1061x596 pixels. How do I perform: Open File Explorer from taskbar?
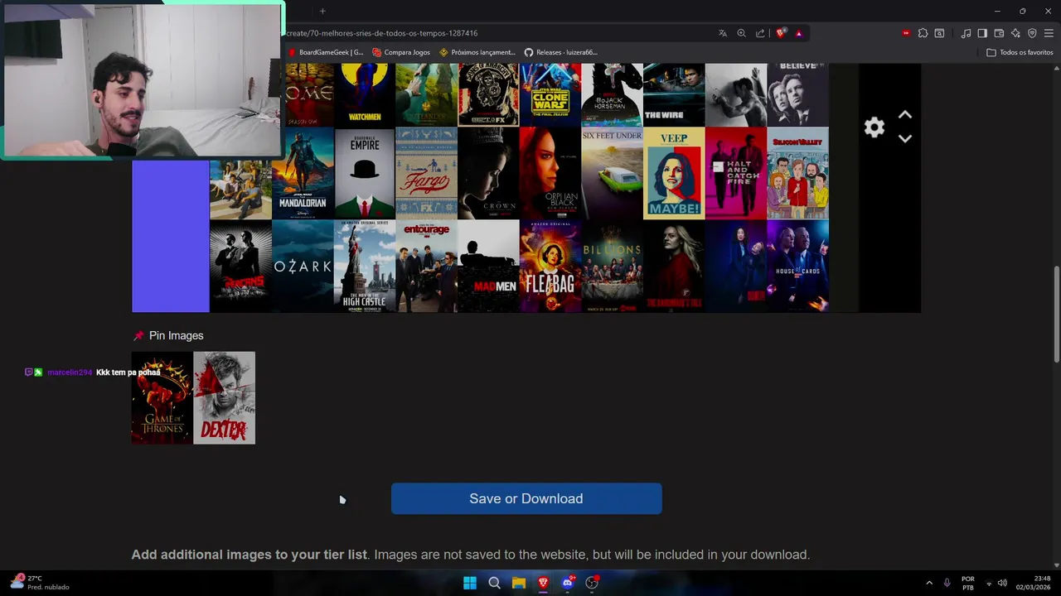pyautogui.click(x=519, y=583)
